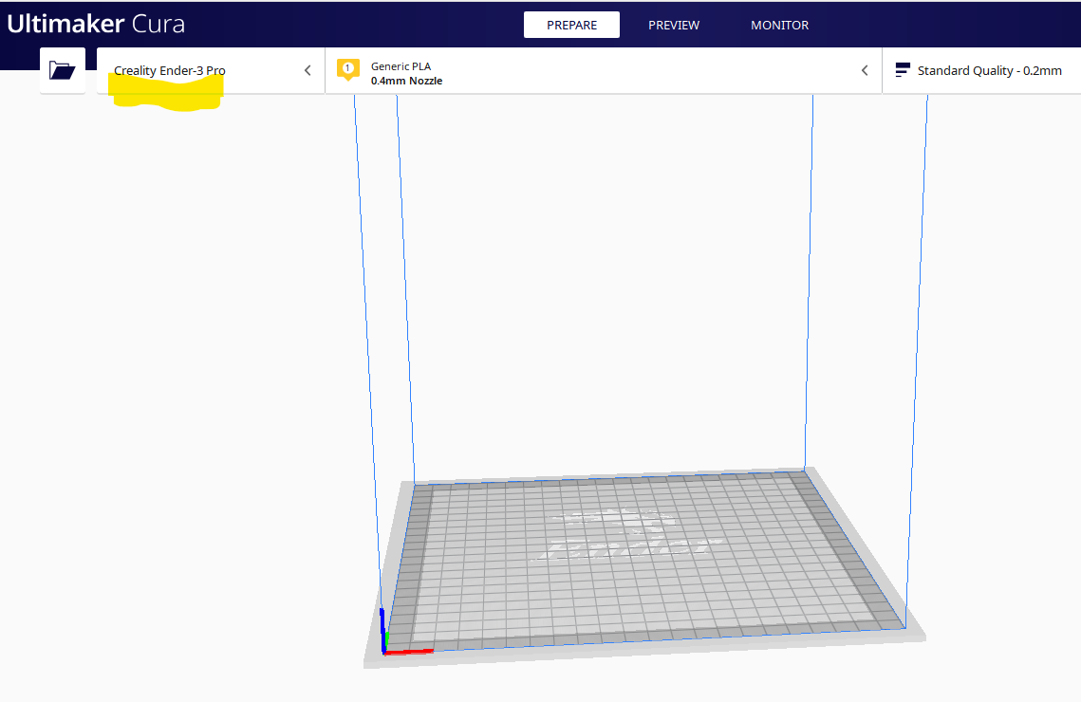Expand material panel chevron beside nozzle settings
1081x702 pixels.
pos(865,70)
